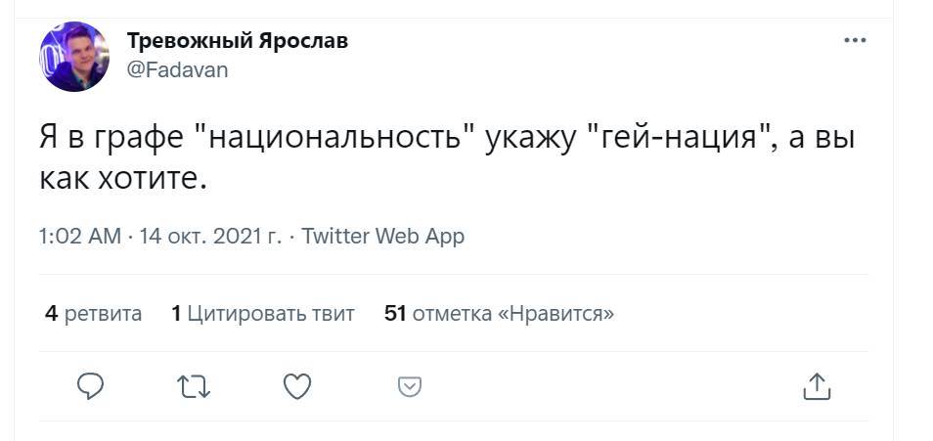Click the retweet count number 4
Image resolution: width=933 pixels, height=441 pixels.
click(51, 314)
